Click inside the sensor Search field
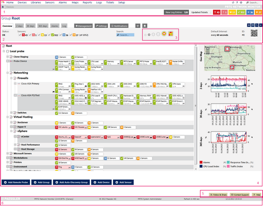 (125, 35)
